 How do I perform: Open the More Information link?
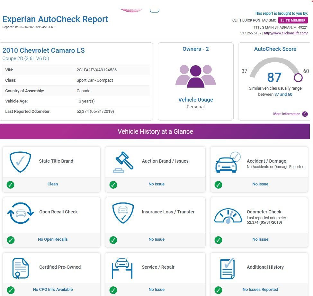pyautogui.click(x=287, y=114)
